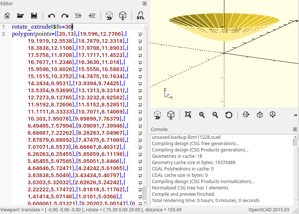Save the file with the floppy disk icon
The image size is (299, 214).
pos(34,16)
